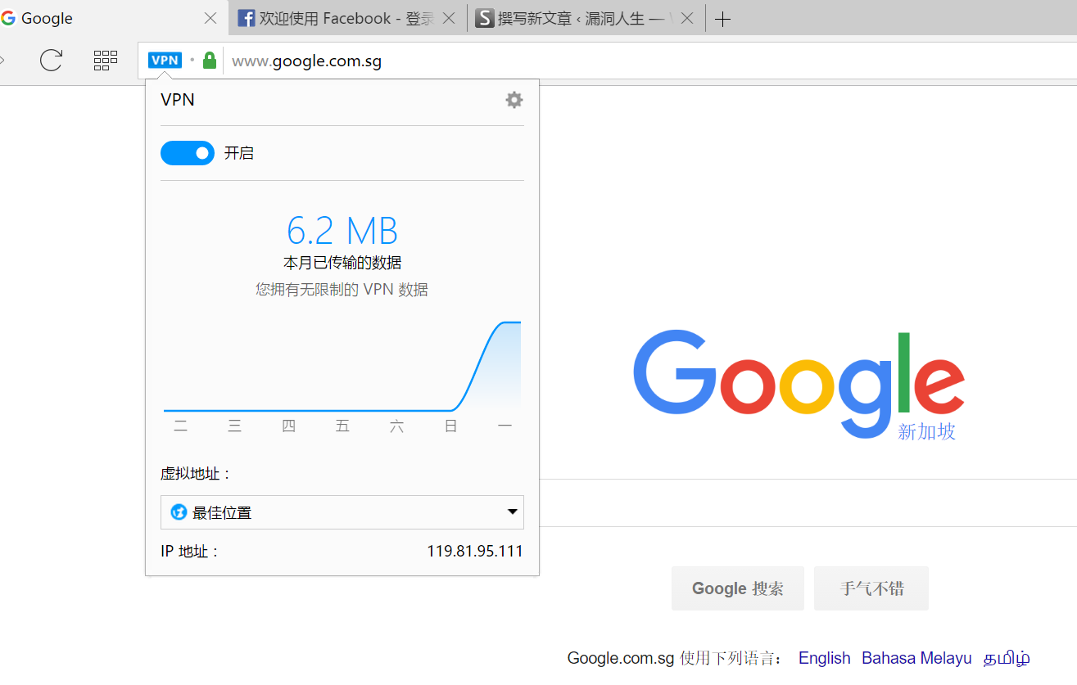Screen dimensions: 1077x685
Task: Click the 日 day label on graph
Action: tap(450, 426)
